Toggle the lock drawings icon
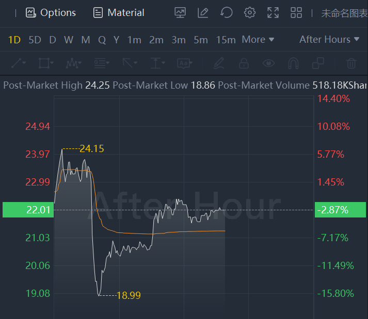368x319 pixels. (x=244, y=63)
